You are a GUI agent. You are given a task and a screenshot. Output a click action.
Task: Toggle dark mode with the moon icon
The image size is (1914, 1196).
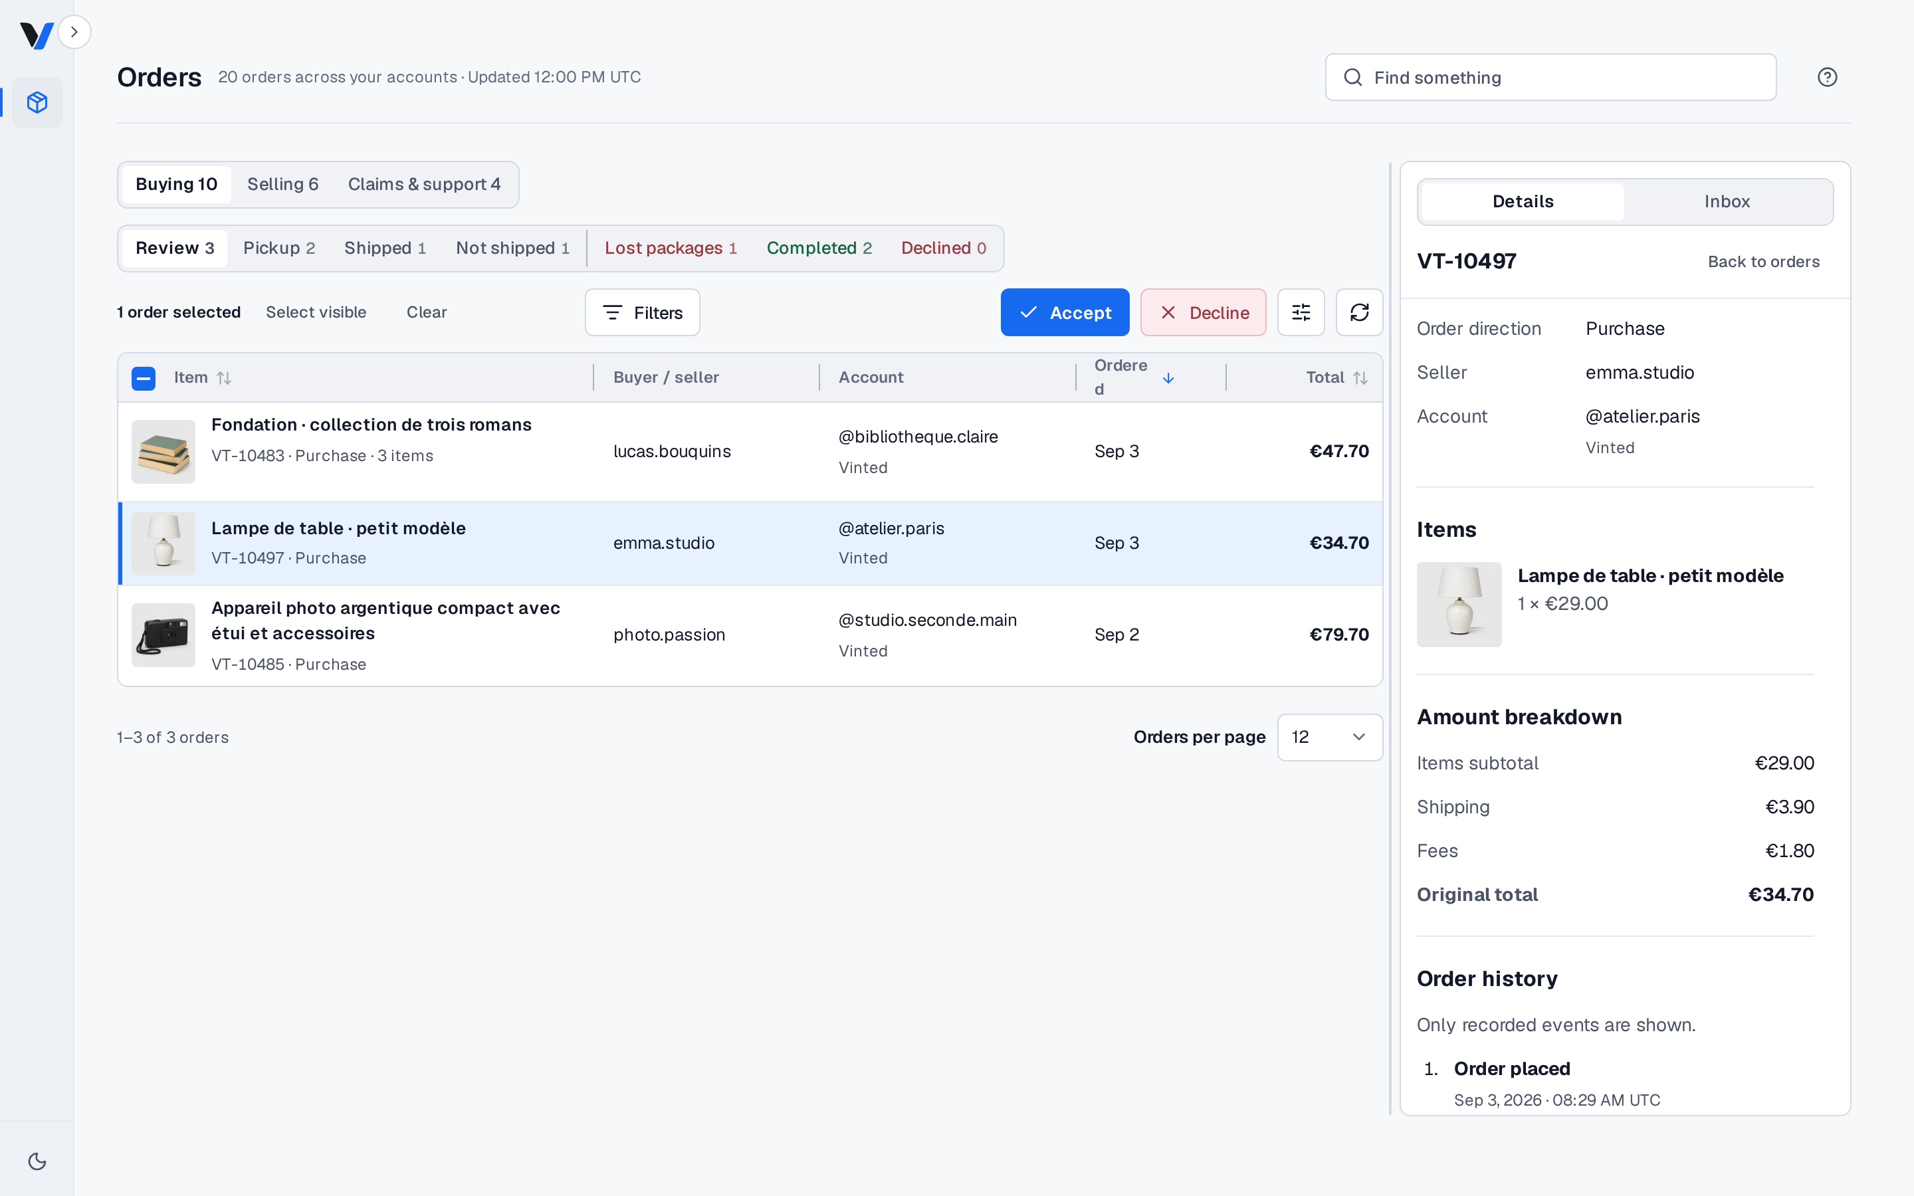[37, 1161]
